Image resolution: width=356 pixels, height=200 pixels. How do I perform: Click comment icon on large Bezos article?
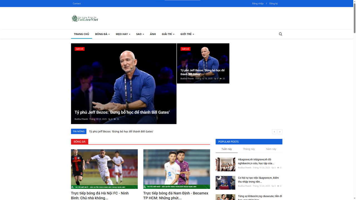[x=109, y=119]
